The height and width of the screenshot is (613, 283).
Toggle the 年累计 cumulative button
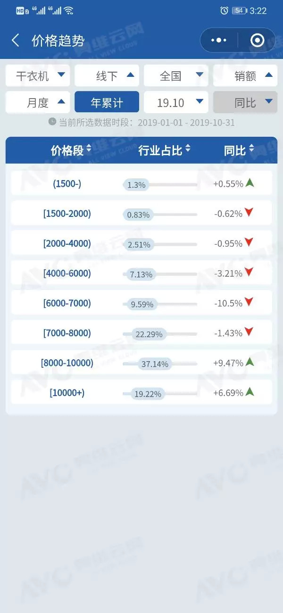point(107,102)
